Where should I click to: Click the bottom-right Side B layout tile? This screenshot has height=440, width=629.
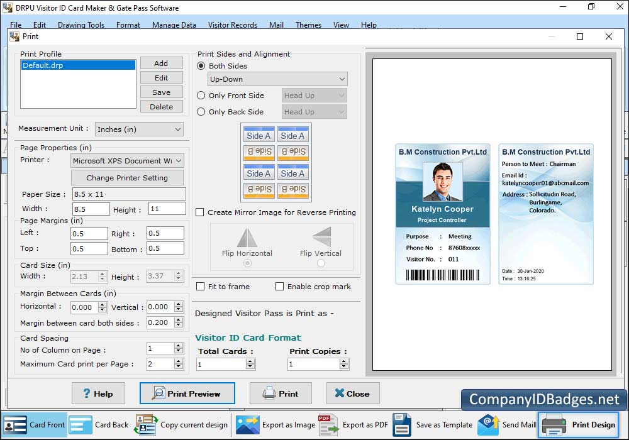(x=293, y=190)
